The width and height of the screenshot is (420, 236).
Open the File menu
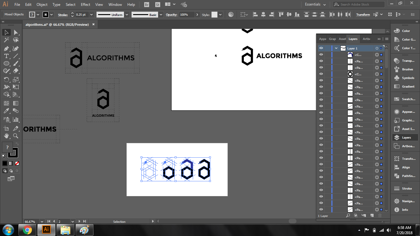17,5
